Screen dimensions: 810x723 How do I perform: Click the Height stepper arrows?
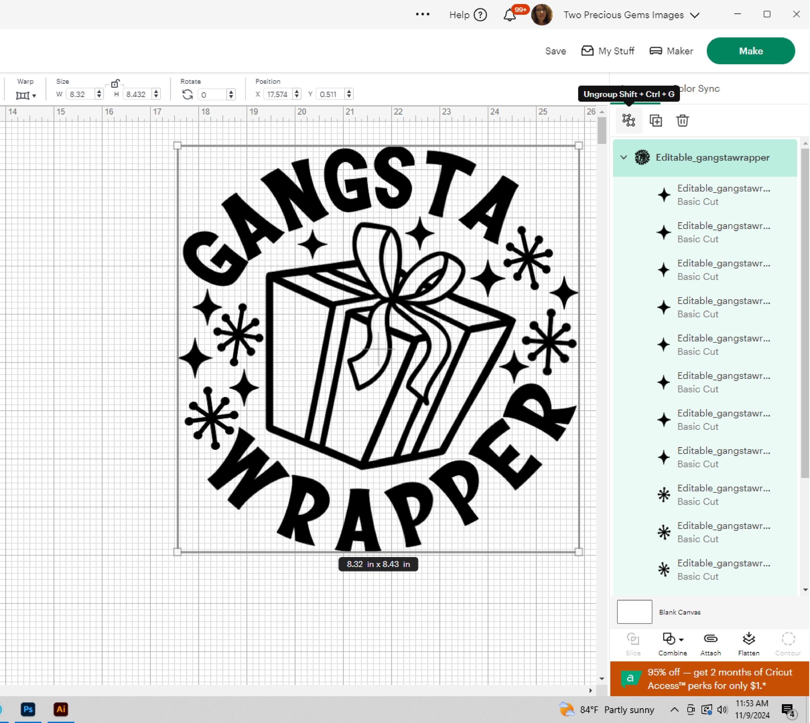(x=156, y=94)
